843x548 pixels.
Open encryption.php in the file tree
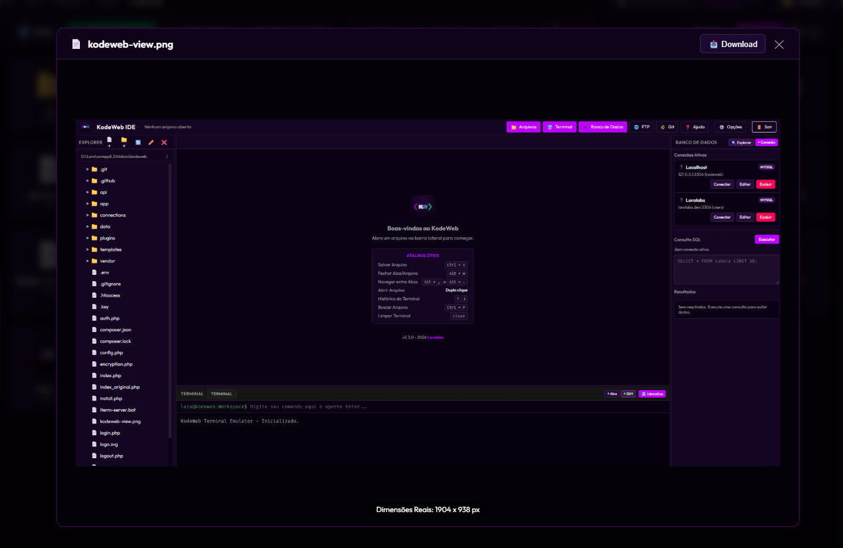116,364
